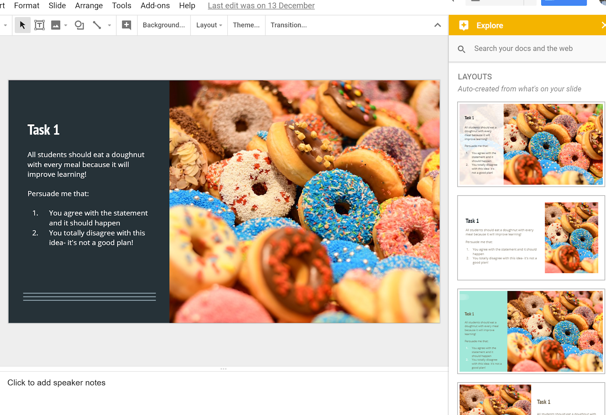This screenshot has width=606, height=415.
Task: Select the text box tool
Action: coord(39,25)
